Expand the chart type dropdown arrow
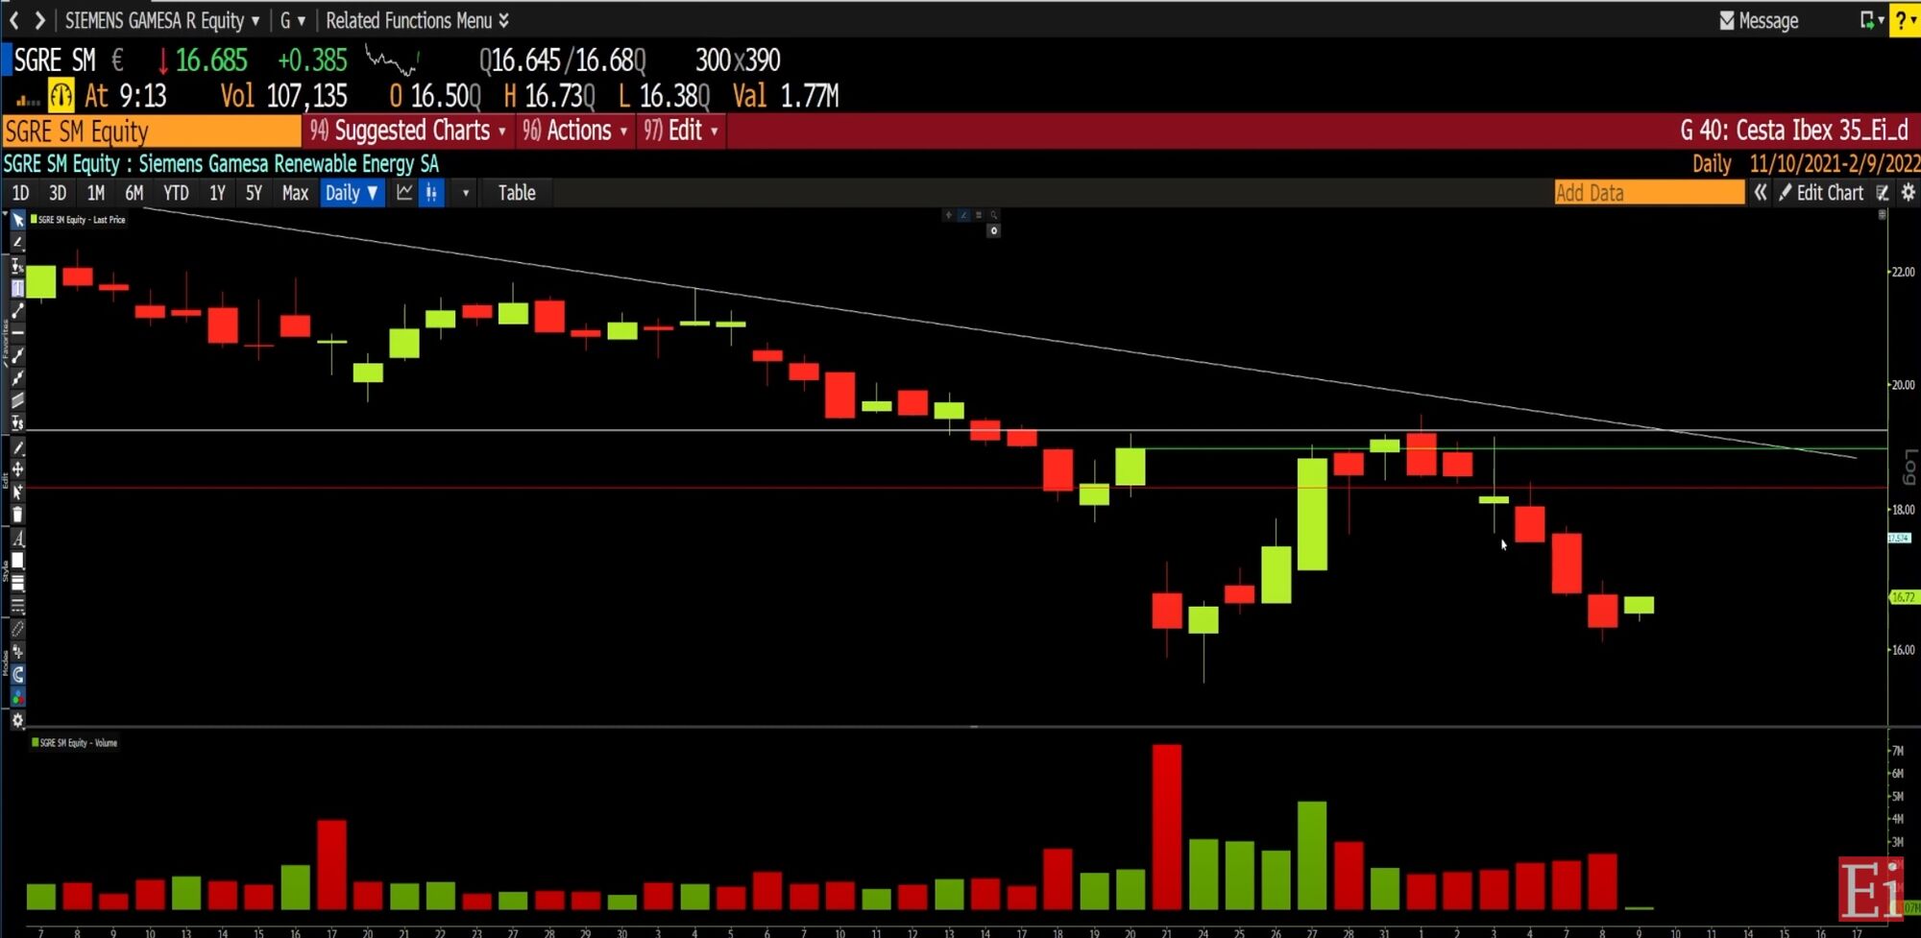Viewport: 1921px width, 938px height. click(466, 193)
